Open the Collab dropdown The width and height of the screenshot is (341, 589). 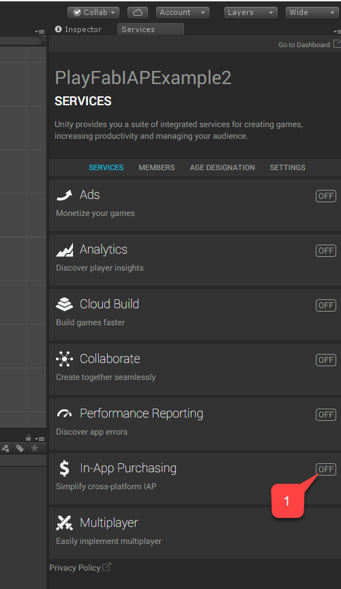coord(93,12)
